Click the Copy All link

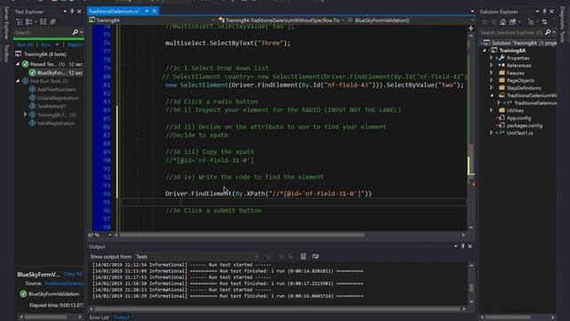(73, 274)
